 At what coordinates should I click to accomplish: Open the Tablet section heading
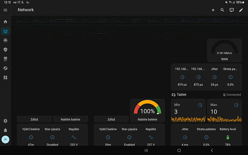[x=182, y=95]
